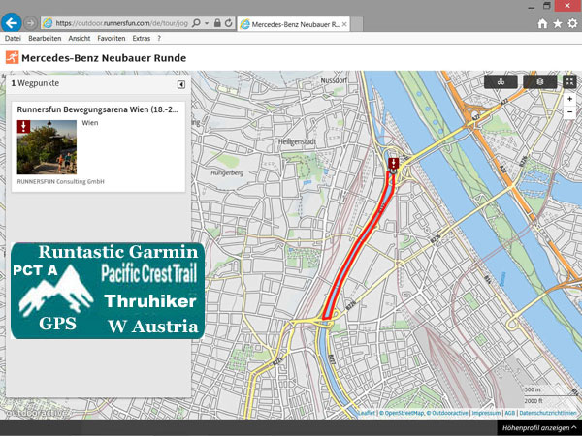Viewport: 582px width, 436px height.
Task: Refresh the page with reload icon
Action: pos(229,23)
